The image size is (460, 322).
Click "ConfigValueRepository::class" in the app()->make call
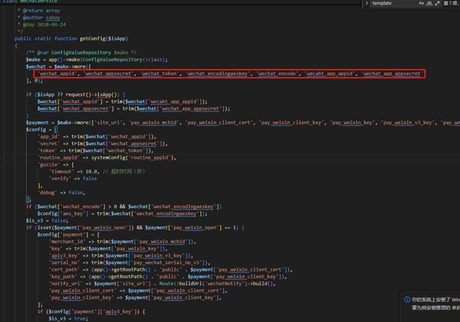(123, 60)
